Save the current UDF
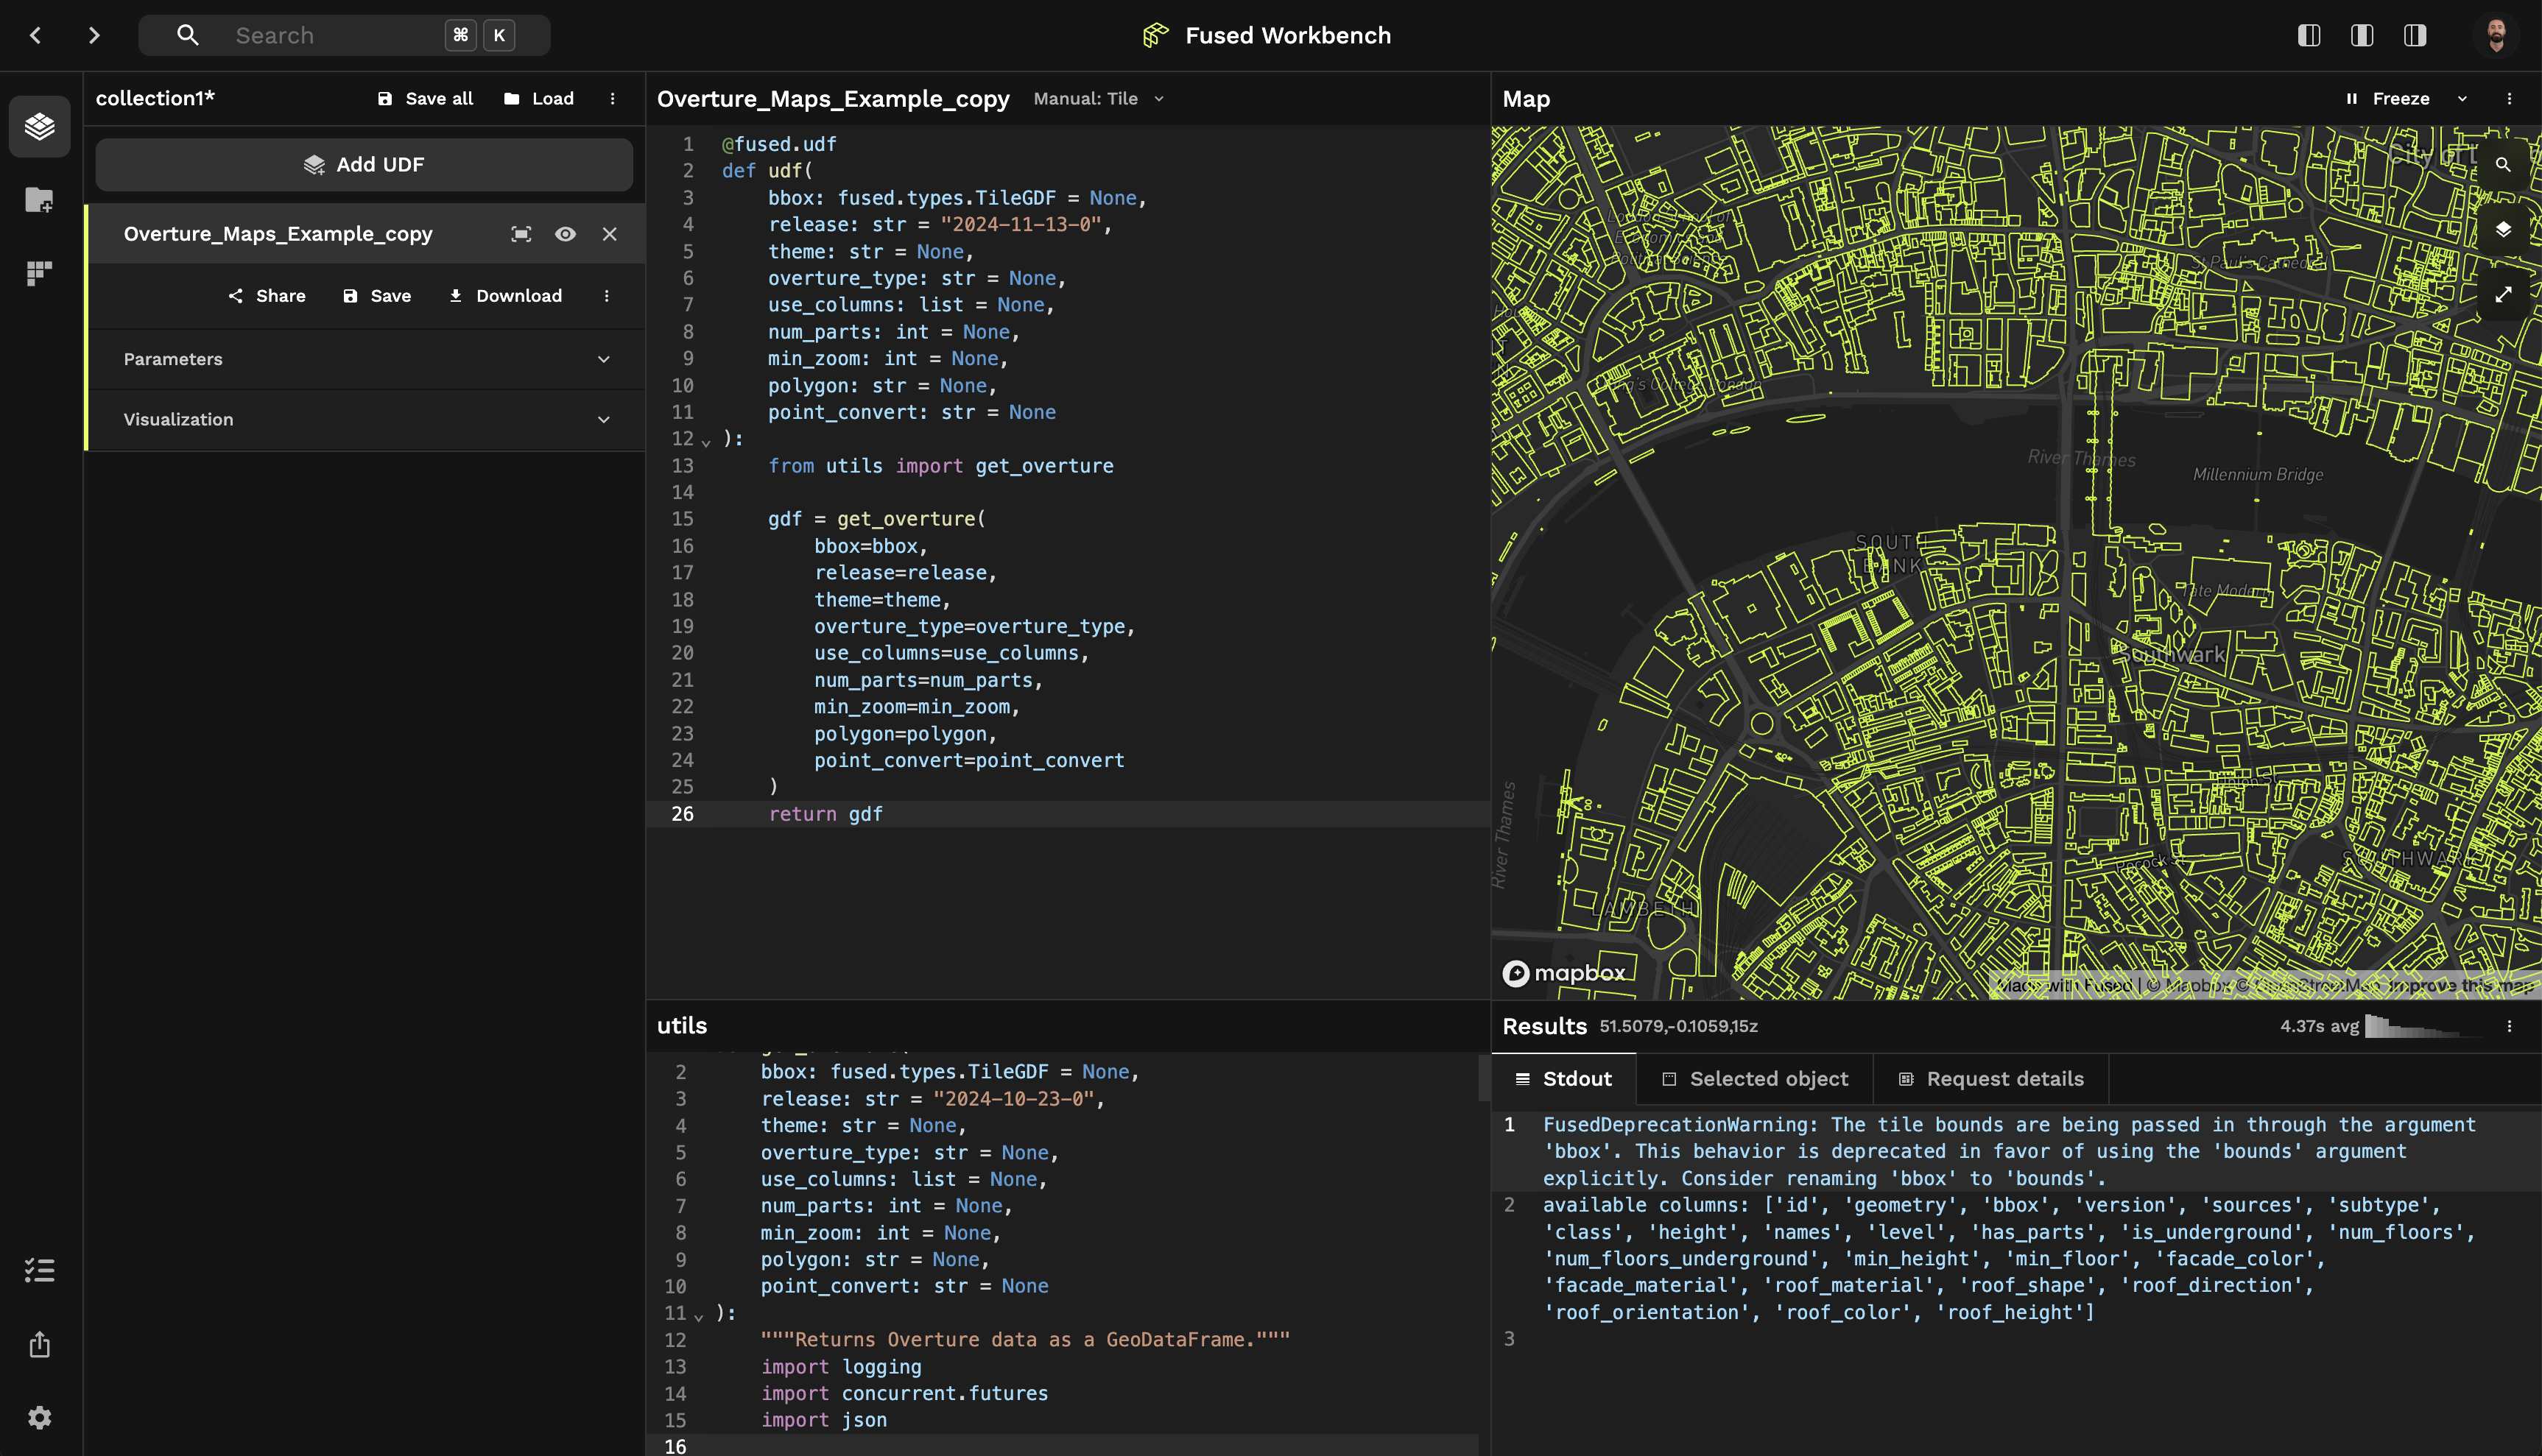This screenshot has height=1456, width=2542. pyautogui.click(x=377, y=296)
